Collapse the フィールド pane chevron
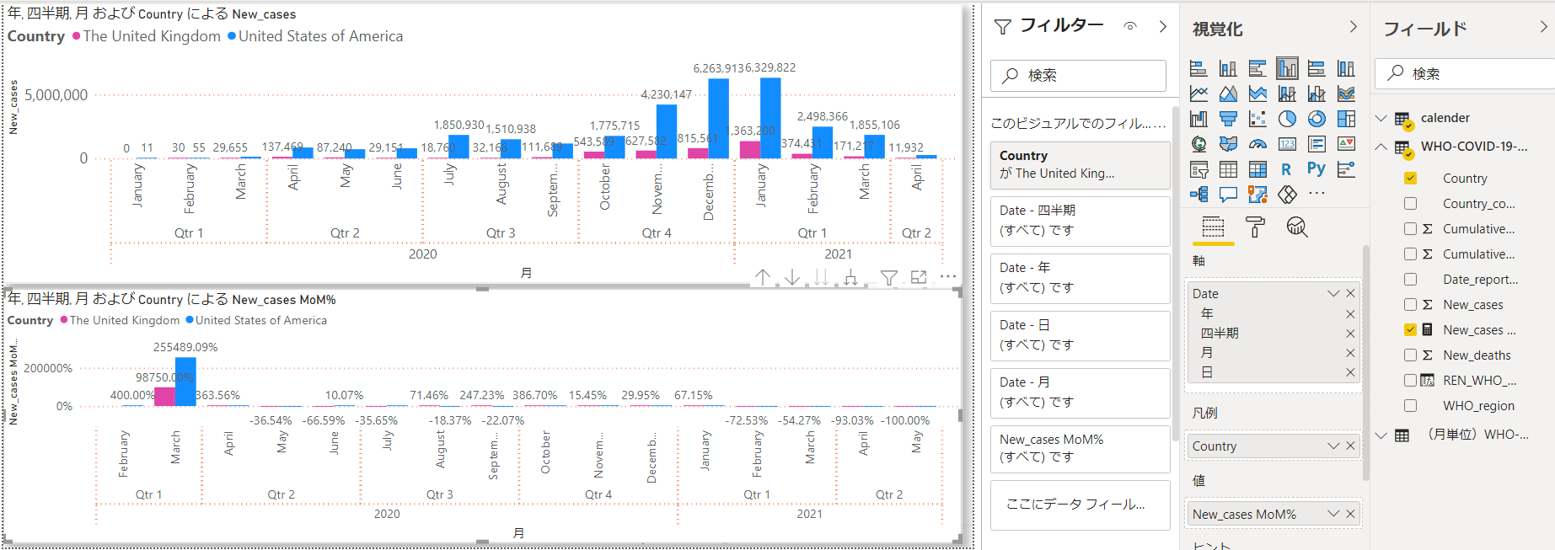 click(1543, 27)
